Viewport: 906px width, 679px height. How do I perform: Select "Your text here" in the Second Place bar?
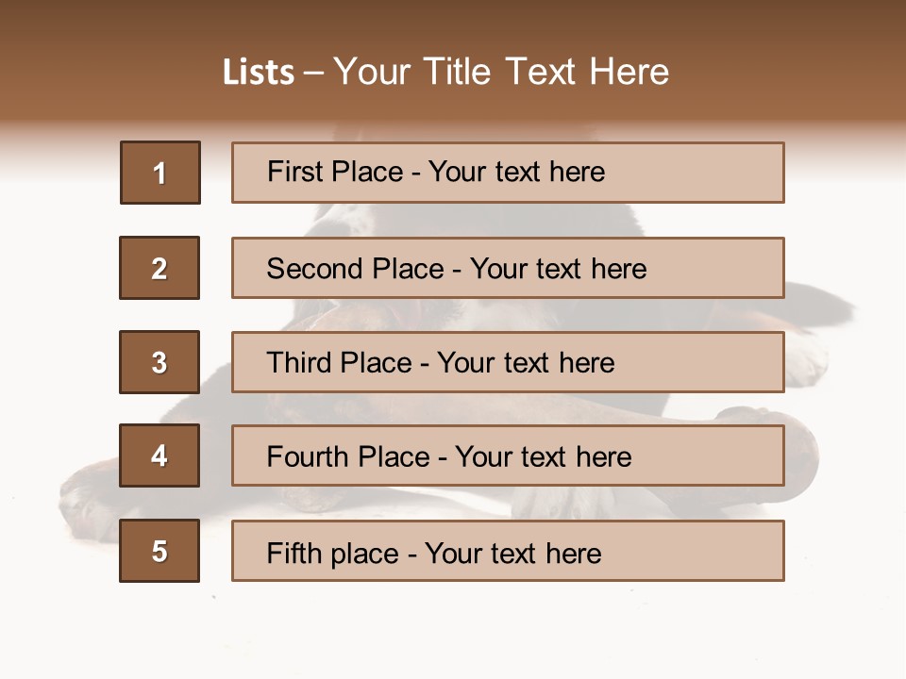pos(558,269)
